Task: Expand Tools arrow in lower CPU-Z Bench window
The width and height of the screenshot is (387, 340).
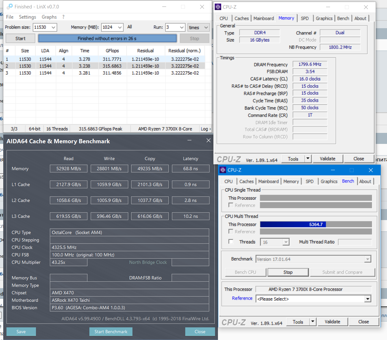Action: tap(313, 322)
